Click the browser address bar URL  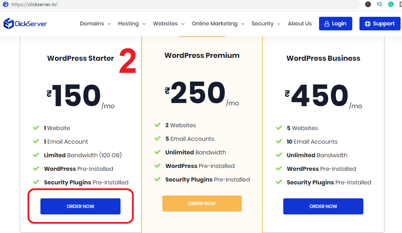coord(35,5)
